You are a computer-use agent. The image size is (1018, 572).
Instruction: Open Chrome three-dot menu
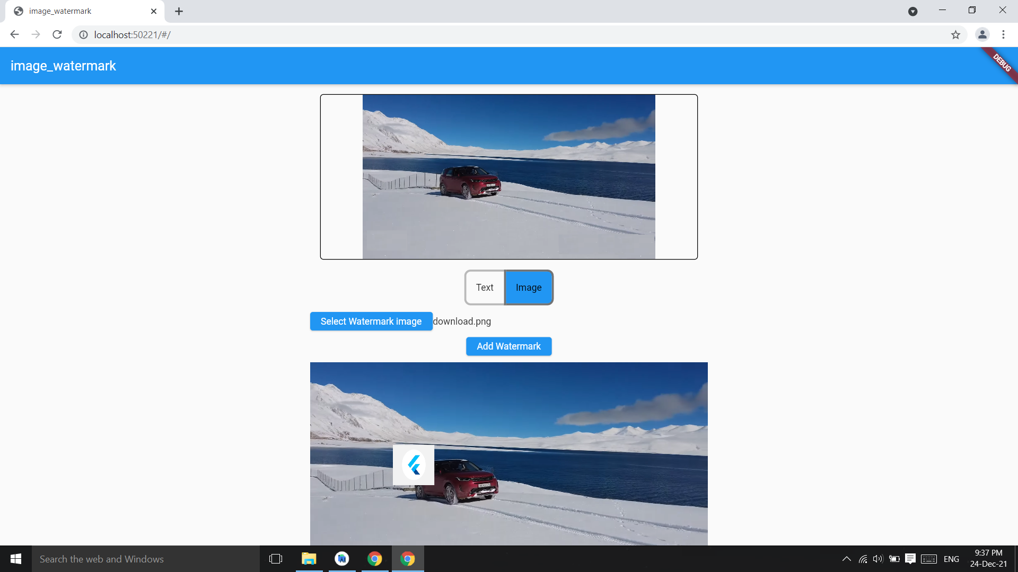pyautogui.click(x=1003, y=34)
